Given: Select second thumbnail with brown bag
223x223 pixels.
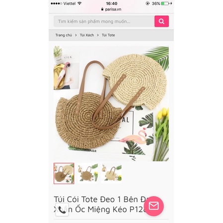Looking at the screenshot, I should pyautogui.click(x=88, y=173).
